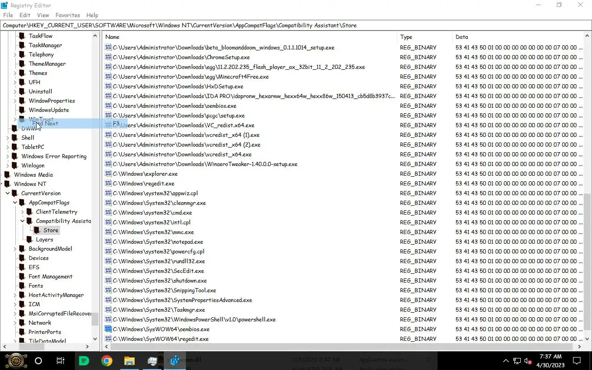Click binary icon of notepad.exe value
This screenshot has width=592, height=370.
[108, 242]
